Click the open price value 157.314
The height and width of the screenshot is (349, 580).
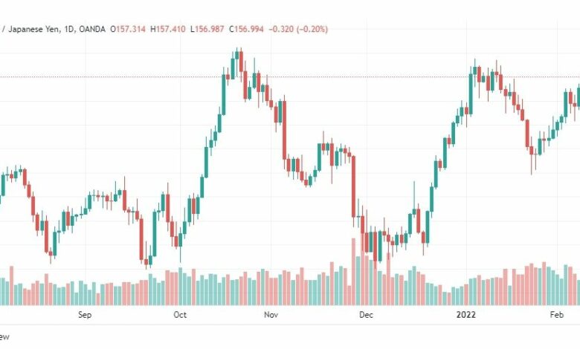[x=128, y=29]
